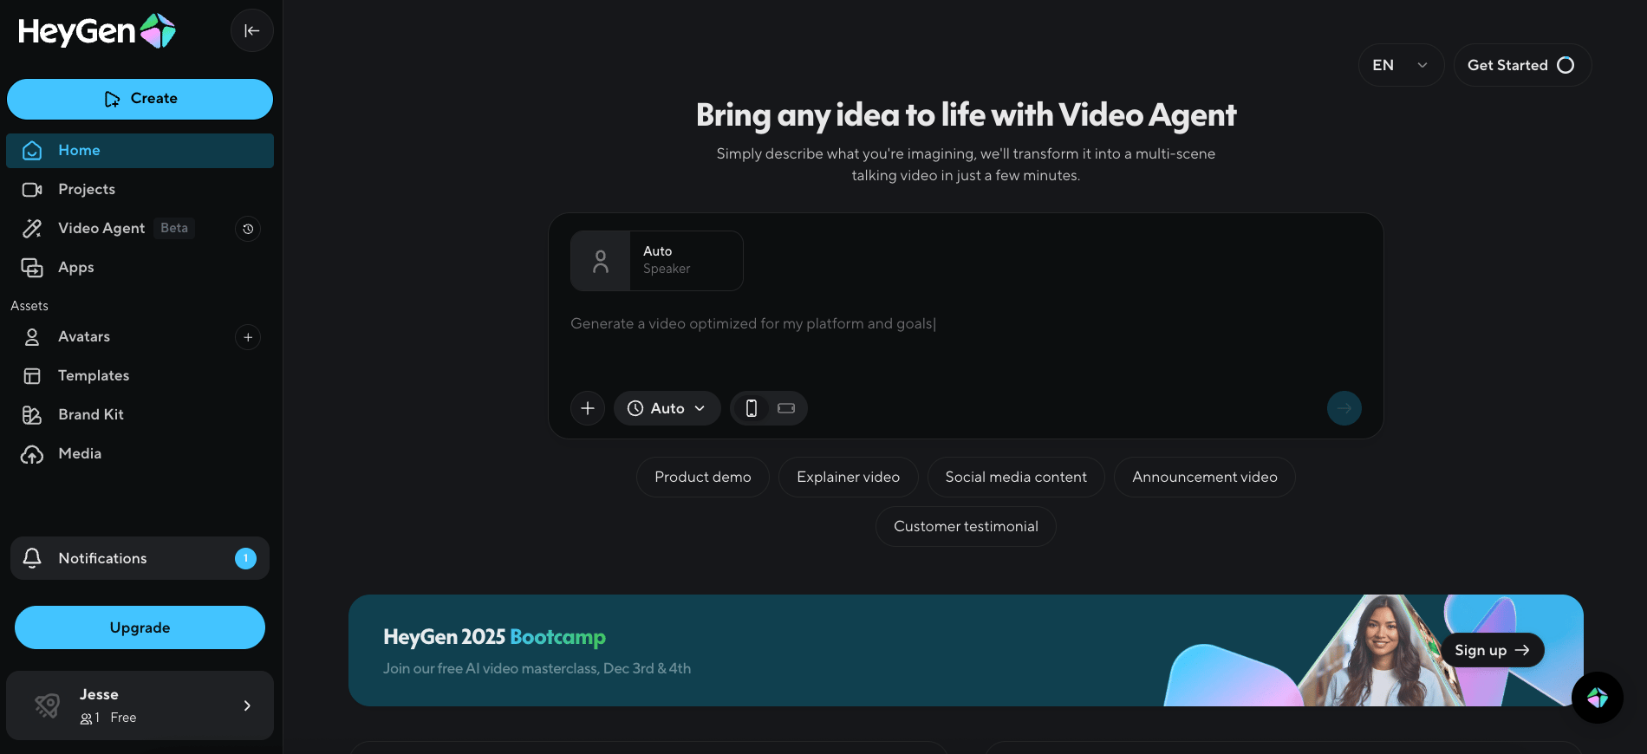Open the Notifications panel
Image resolution: width=1647 pixels, height=754 pixels.
point(140,558)
